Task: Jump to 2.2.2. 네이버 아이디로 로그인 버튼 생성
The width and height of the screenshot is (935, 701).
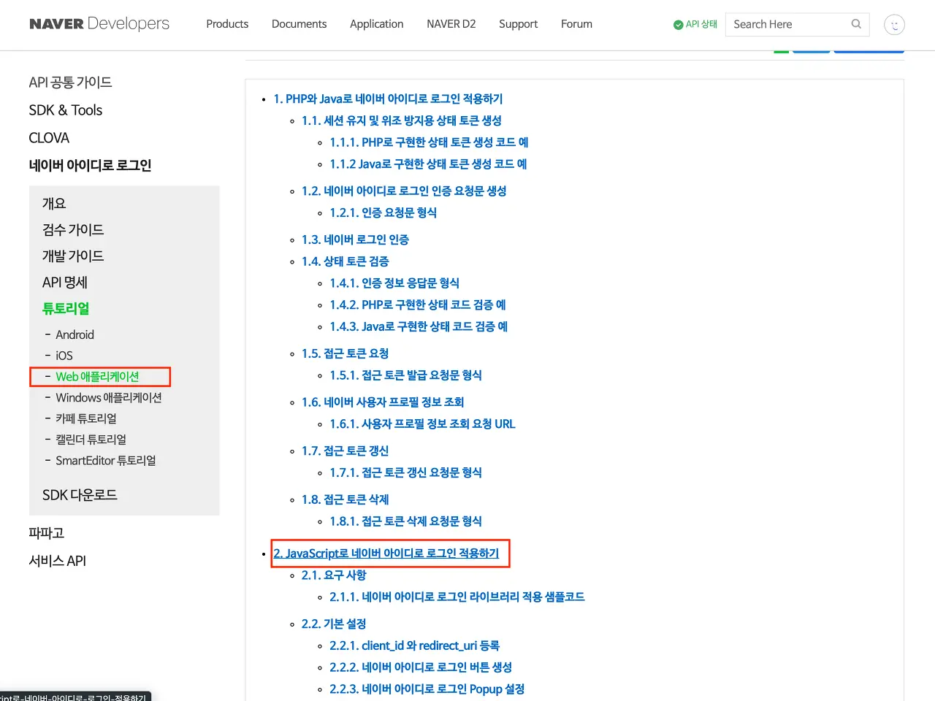Action: click(x=421, y=668)
